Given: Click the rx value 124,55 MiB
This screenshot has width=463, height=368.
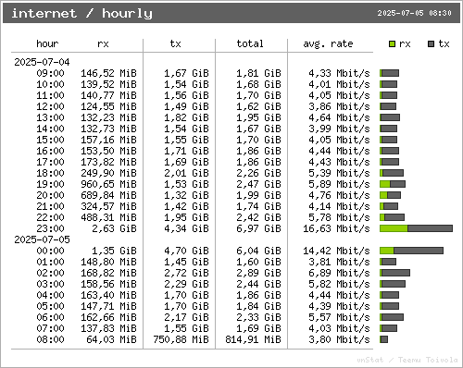Looking at the screenshot, I should (x=108, y=106).
